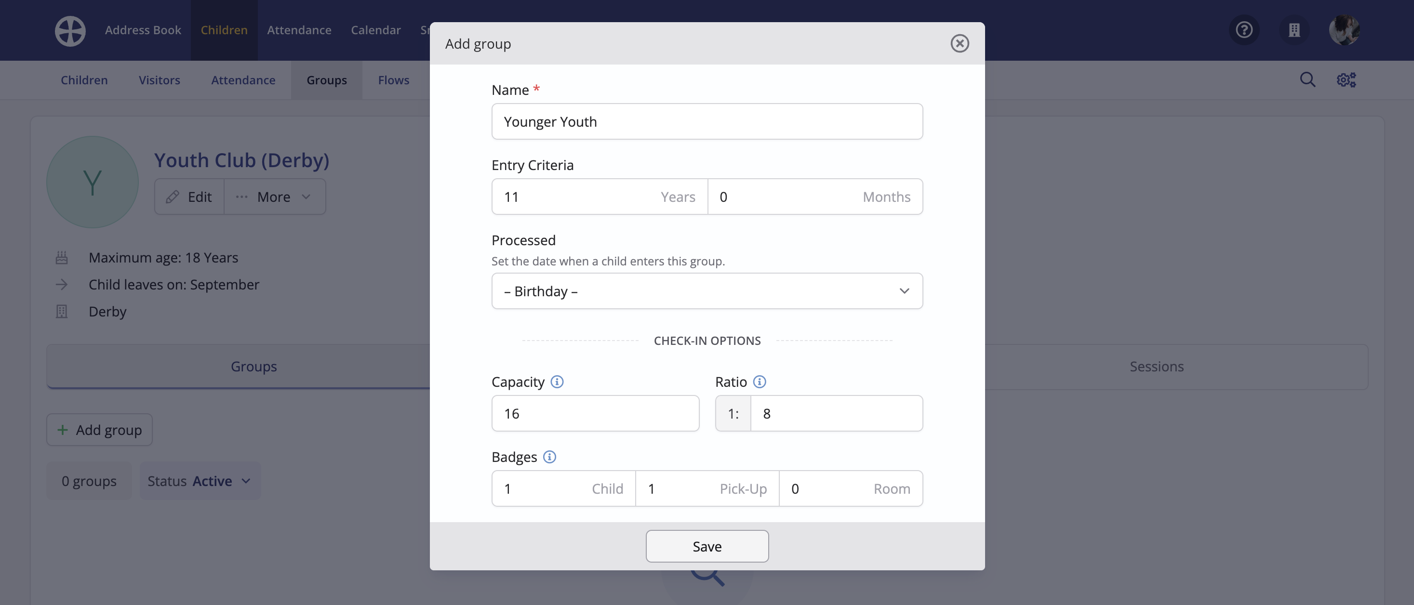Viewport: 1414px width, 605px height.
Task: Open the module settings gears icon
Action: (1346, 80)
